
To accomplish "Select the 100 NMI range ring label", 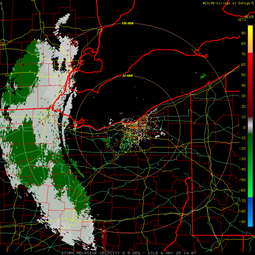I will pyautogui.click(x=127, y=23).
